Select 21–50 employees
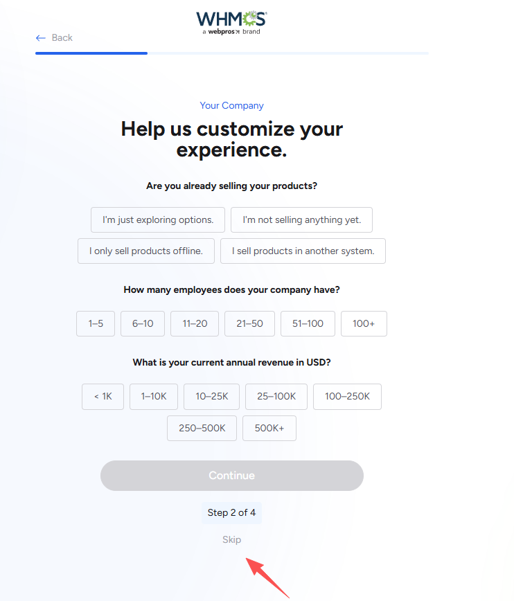514x601 pixels. [249, 323]
